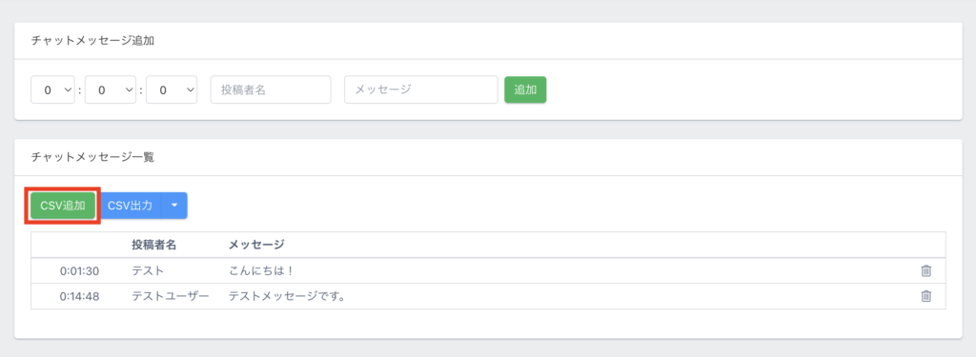
Task: Click the blue CSV出力 button
Action: [x=130, y=206]
